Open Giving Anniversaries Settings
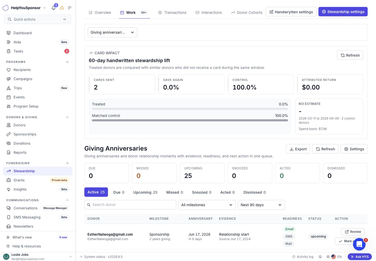376x261 pixels. click(354, 149)
